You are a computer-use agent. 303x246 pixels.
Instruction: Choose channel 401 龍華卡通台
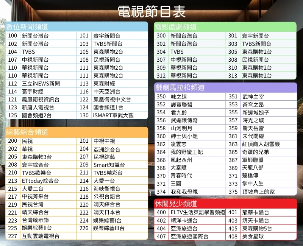click(256, 213)
